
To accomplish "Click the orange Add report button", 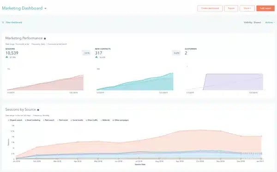I will [265, 8].
